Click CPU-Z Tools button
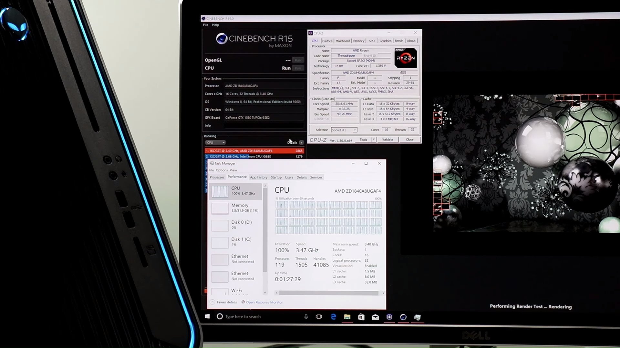 pos(363,140)
